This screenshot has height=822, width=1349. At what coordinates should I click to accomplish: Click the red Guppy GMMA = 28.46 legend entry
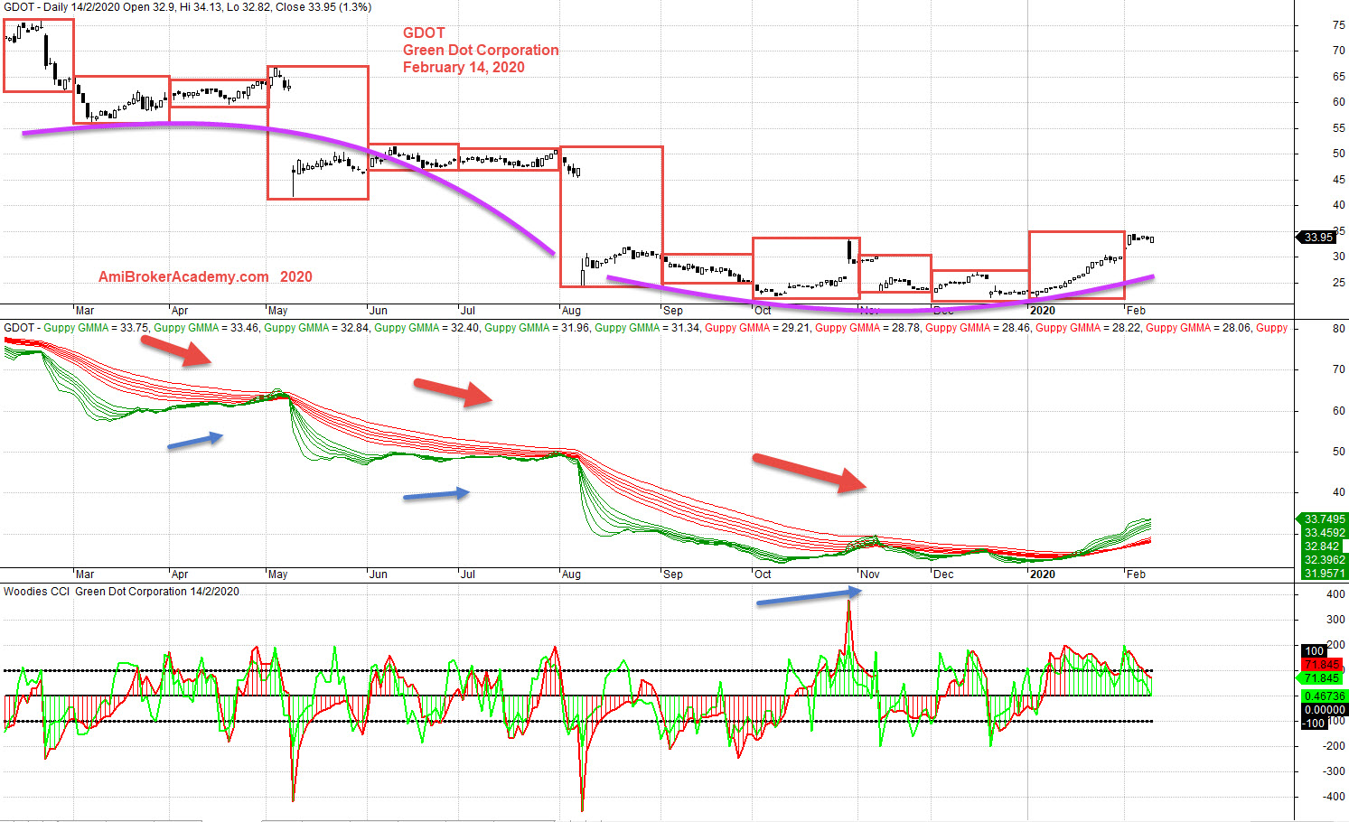click(x=978, y=328)
